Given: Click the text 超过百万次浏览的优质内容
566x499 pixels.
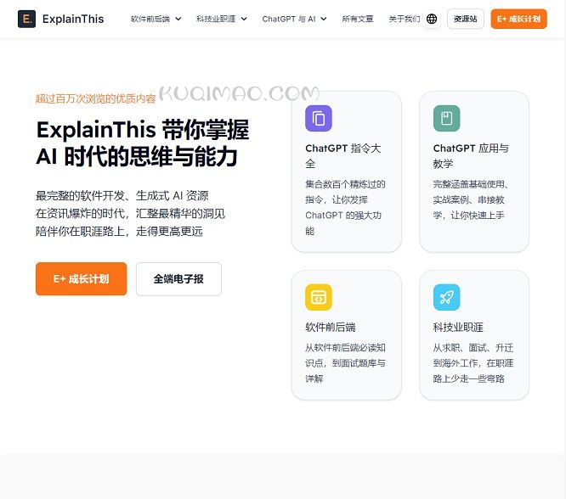Looking at the screenshot, I should click(96, 98).
